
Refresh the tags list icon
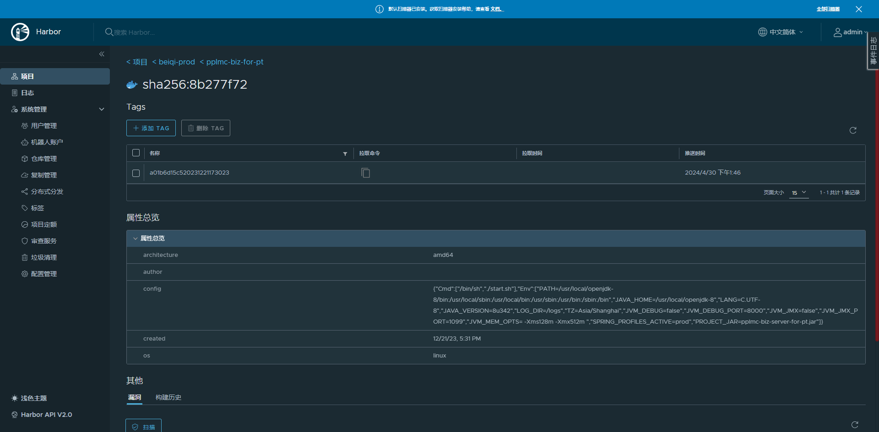pos(853,130)
